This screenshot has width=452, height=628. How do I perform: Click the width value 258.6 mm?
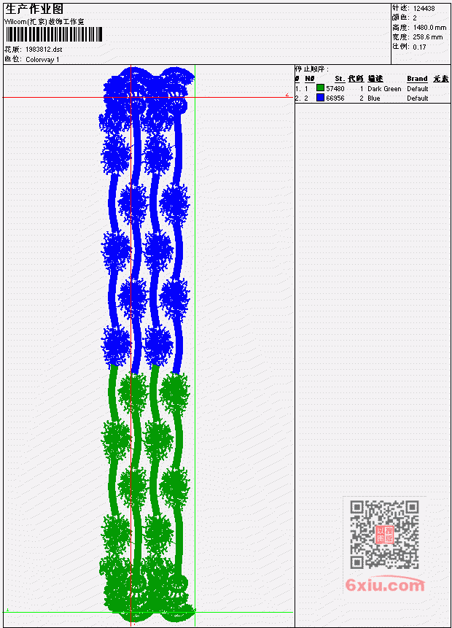point(428,37)
